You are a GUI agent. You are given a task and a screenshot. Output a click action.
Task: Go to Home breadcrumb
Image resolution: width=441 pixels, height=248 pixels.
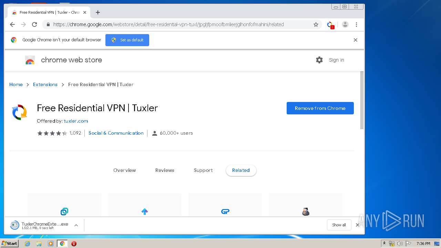16,84
